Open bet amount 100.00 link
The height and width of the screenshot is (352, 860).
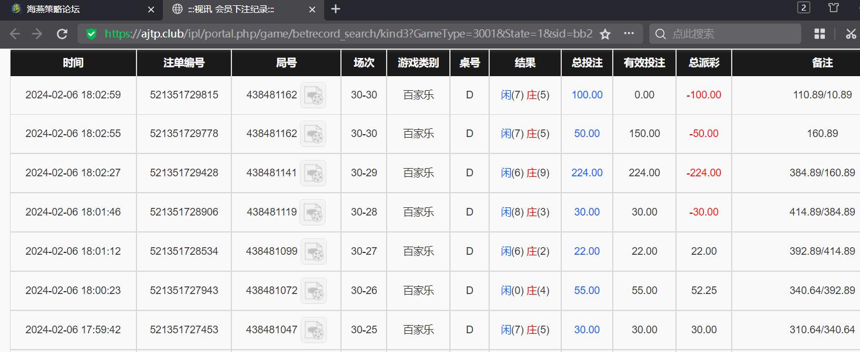(587, 95)
